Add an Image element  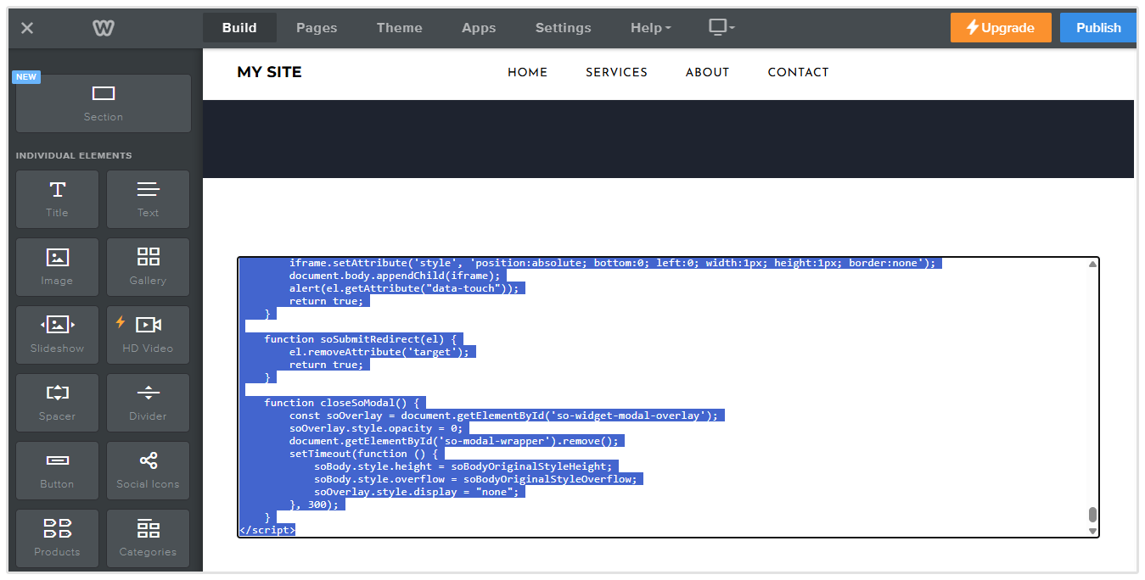point(57,266)
